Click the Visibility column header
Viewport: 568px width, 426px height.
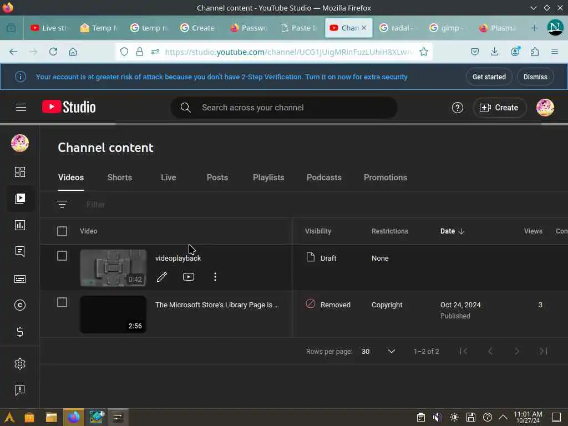tap(318, 231)
